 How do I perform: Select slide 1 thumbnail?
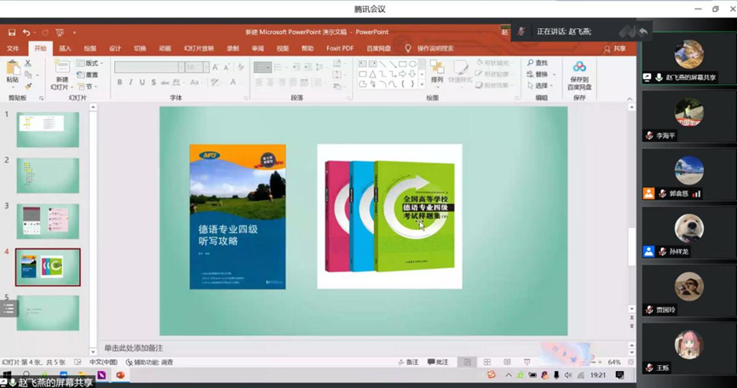(x=48, y=129)
